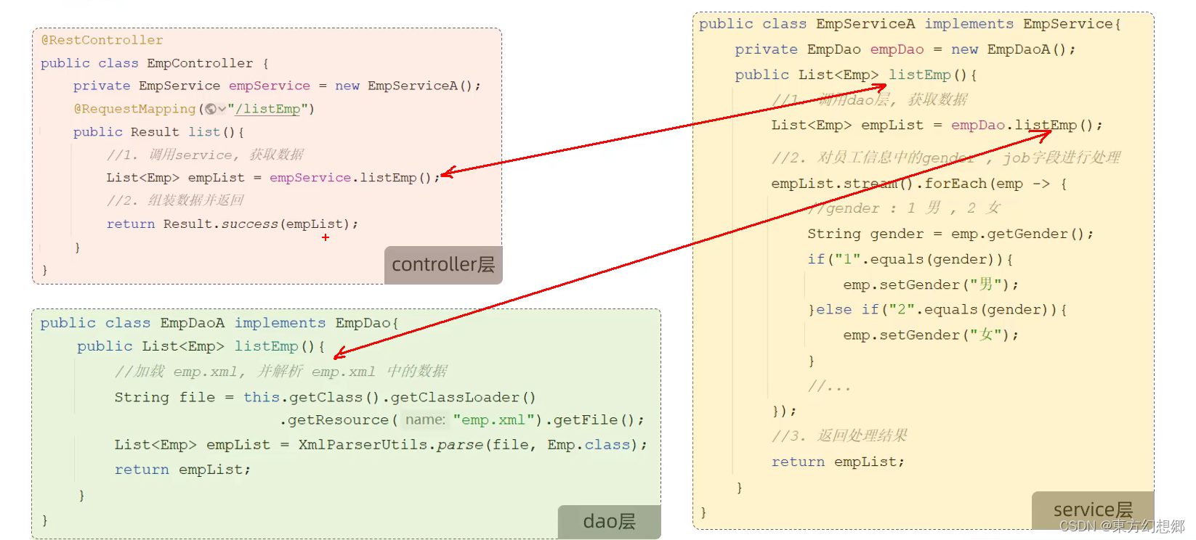1196x540 pixels.
Task: Click the "new EmpServiceA();" field declaration line
Action: coord(277,86)
